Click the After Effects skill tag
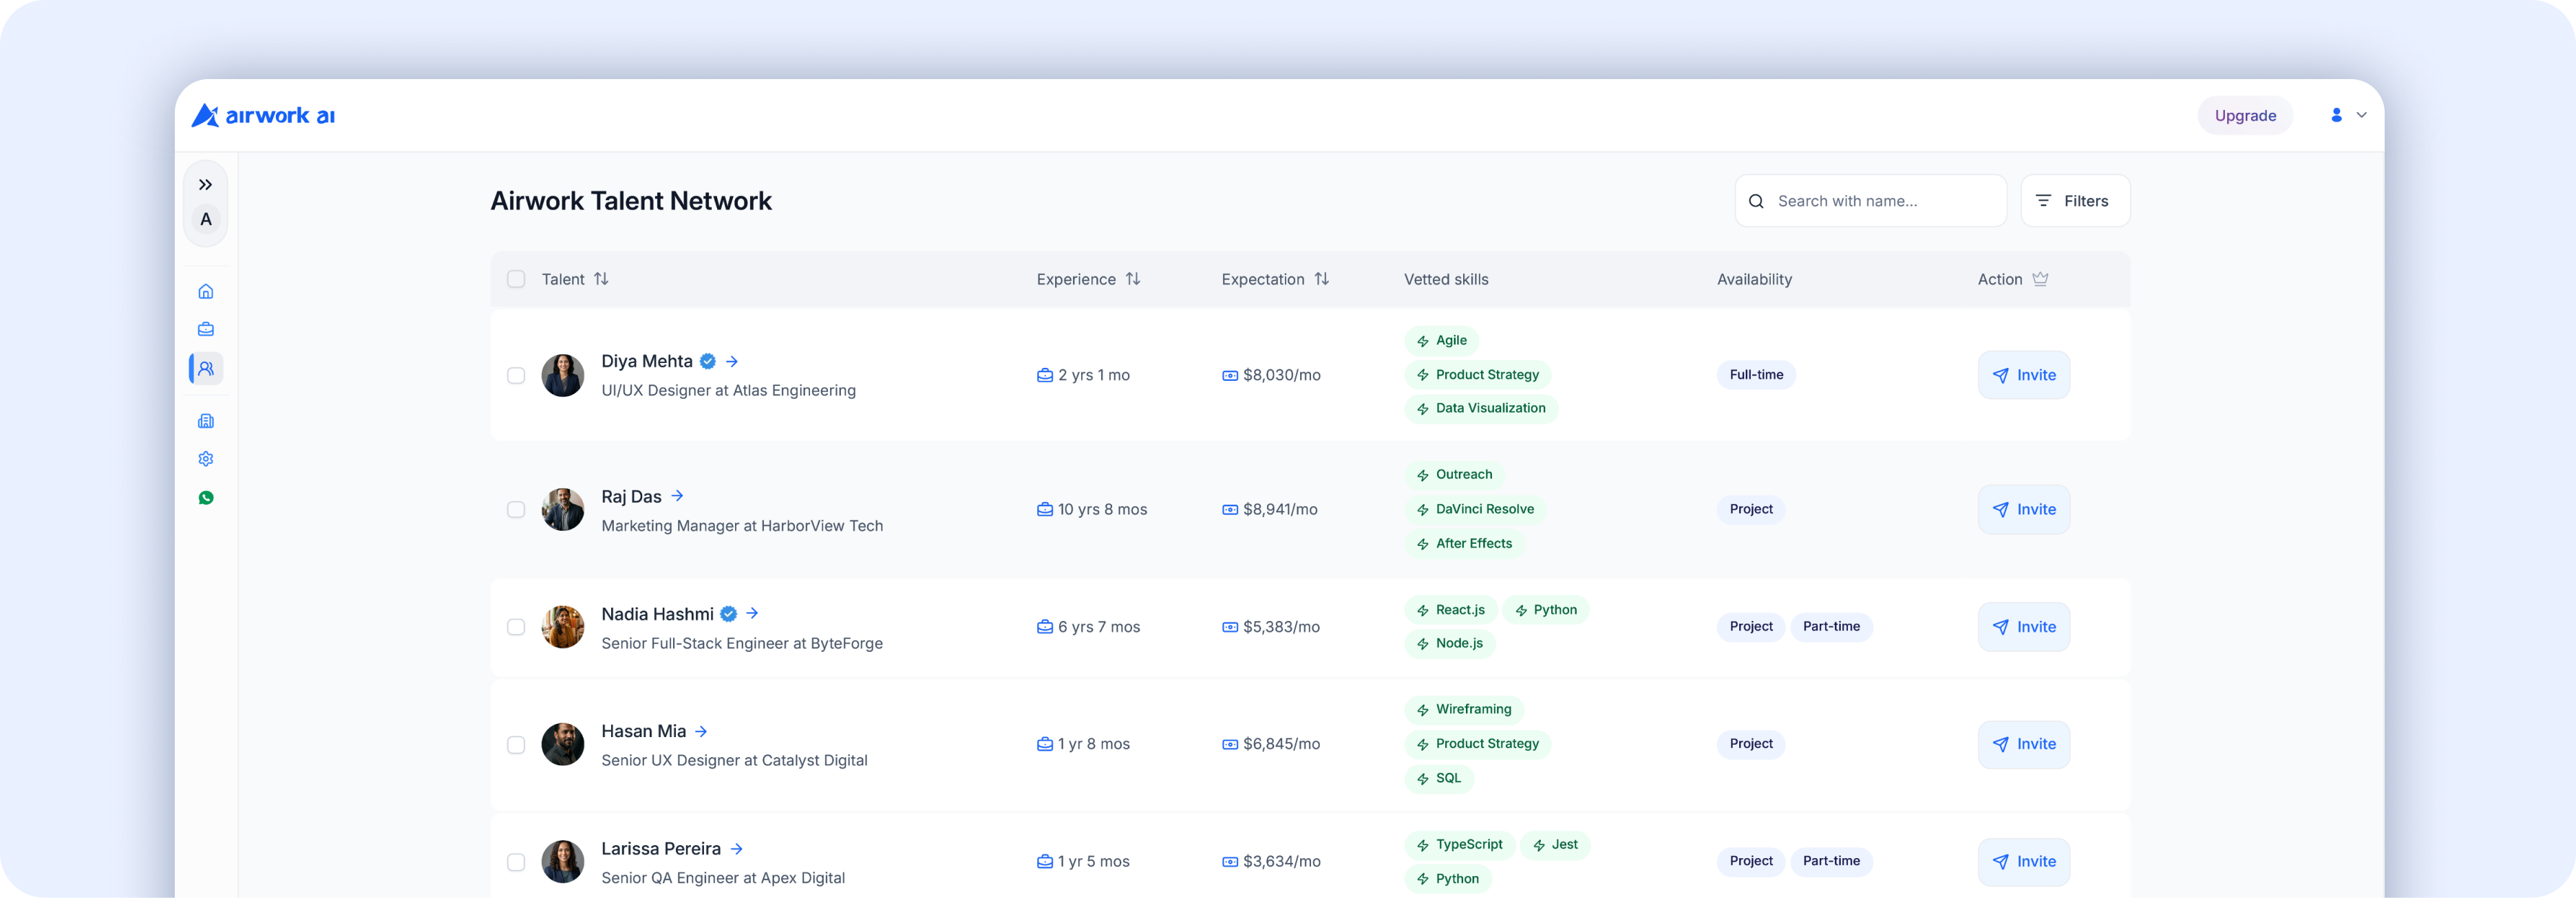Screen dimensions: 2576x898 [x=1464, y=545]
